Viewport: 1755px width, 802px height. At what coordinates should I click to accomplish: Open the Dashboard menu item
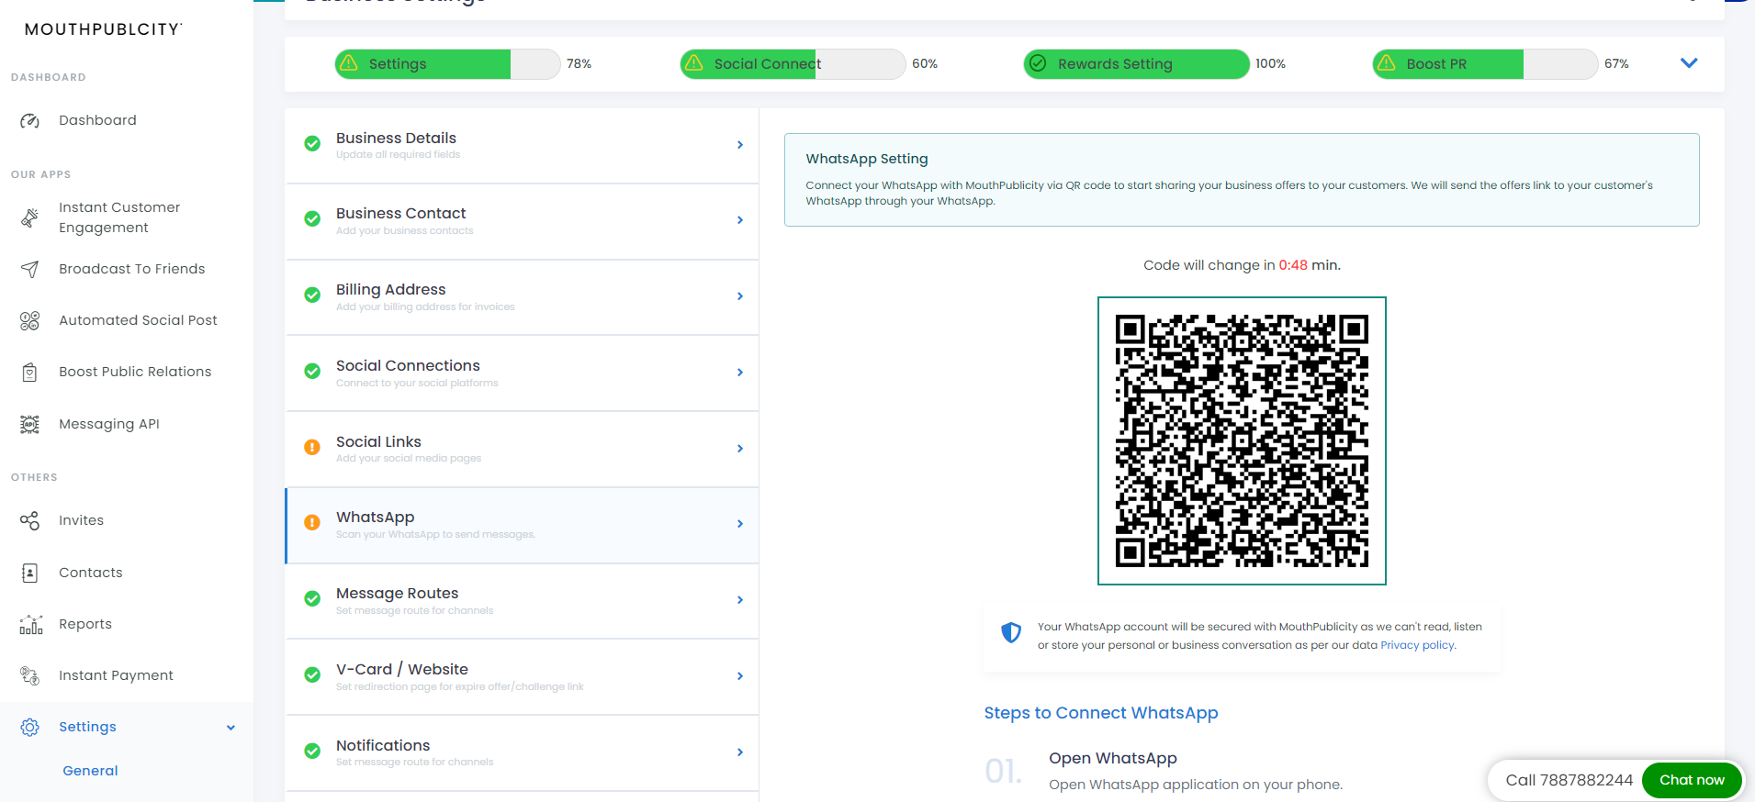pyautogui.click(x=97, y=120)
